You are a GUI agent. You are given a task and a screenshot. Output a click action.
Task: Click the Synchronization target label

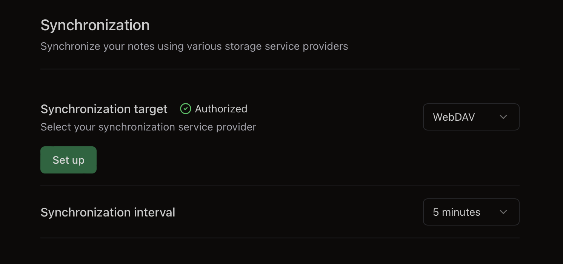coord(104,109)
